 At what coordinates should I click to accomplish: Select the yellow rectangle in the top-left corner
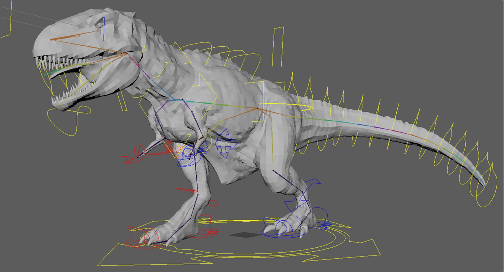[6, 18]
